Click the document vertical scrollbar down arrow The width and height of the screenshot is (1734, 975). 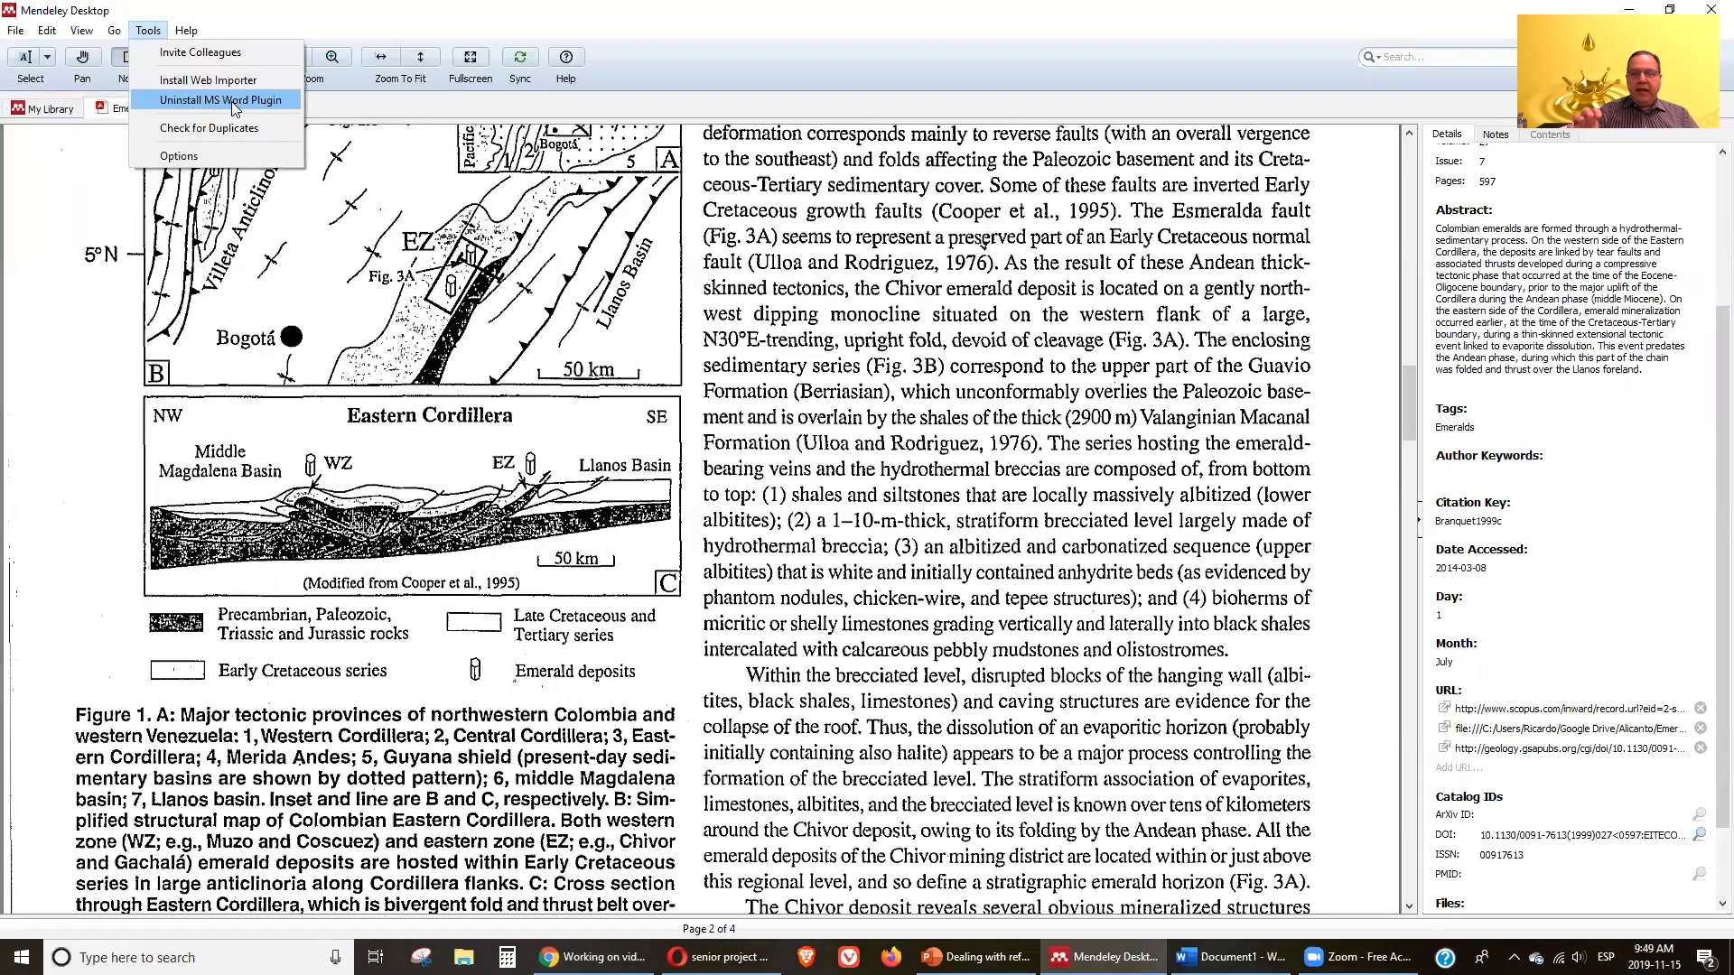tap(1409, 905)
